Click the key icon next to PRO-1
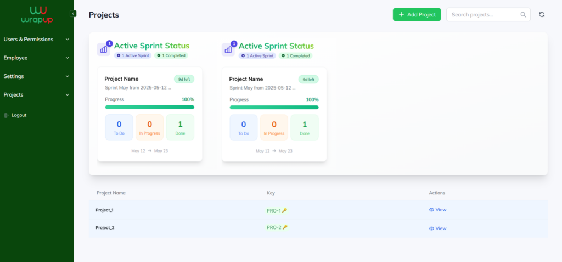Viewport: 562px width, 262px height. click(285, 210)
